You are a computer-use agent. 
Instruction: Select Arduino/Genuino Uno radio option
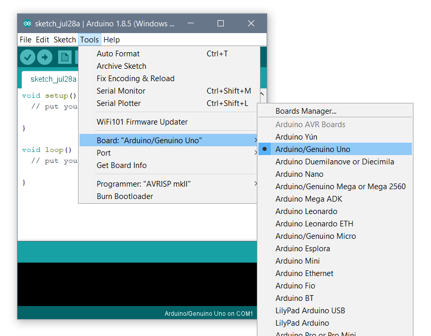pos(313,149)
